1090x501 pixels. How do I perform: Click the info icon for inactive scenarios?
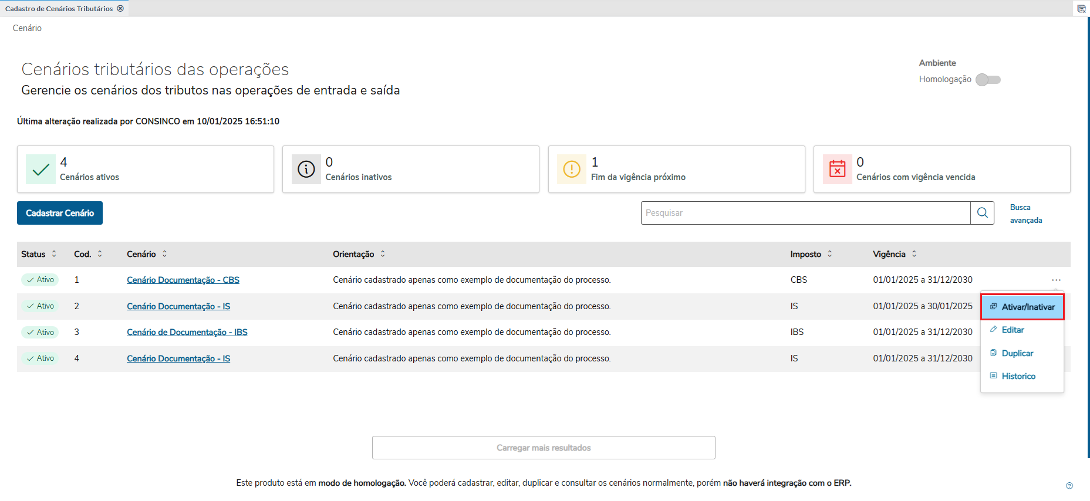pos(306,170)
